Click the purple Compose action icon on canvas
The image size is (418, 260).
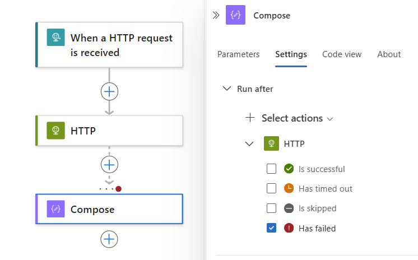click(x=55, y=210)
